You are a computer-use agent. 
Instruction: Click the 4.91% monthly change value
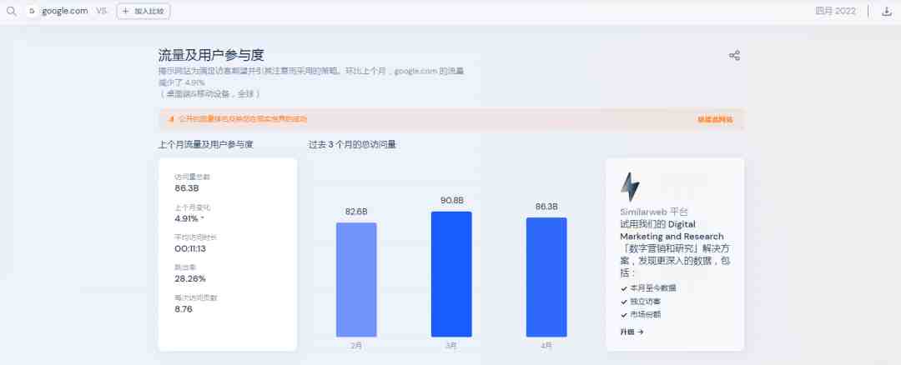point(186,218)
